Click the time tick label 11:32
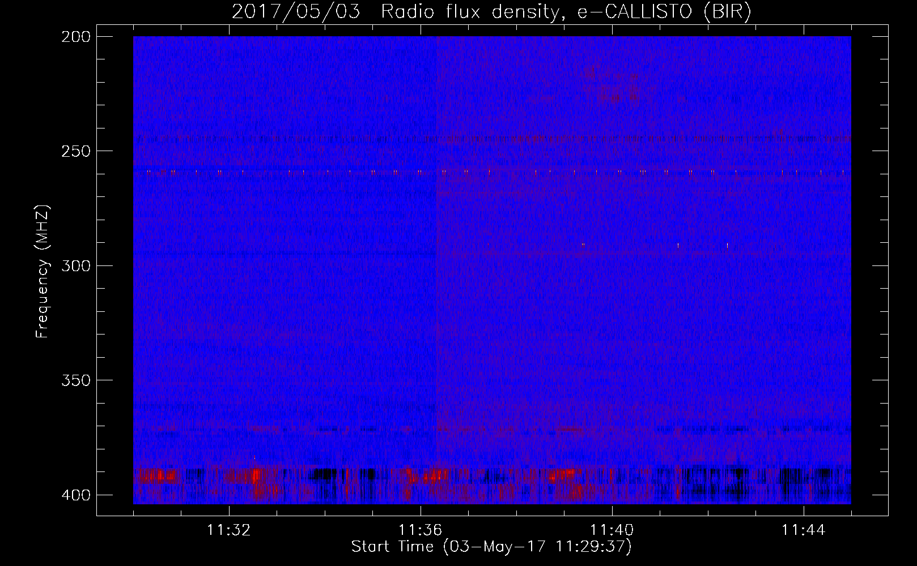Screen dimensions: 917x566 (x=229, y=530)
